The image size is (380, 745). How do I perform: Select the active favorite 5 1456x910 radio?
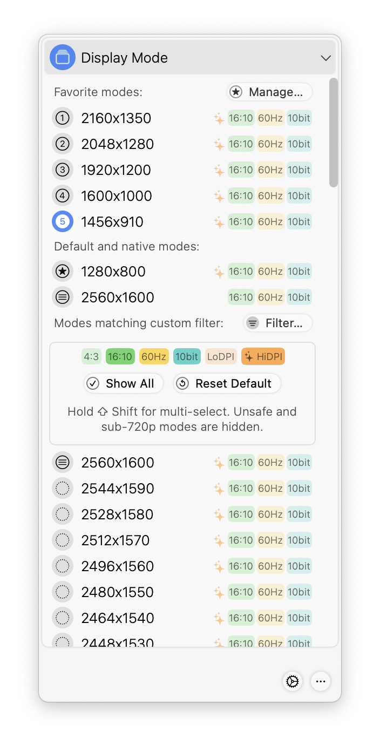pos(63,222)
